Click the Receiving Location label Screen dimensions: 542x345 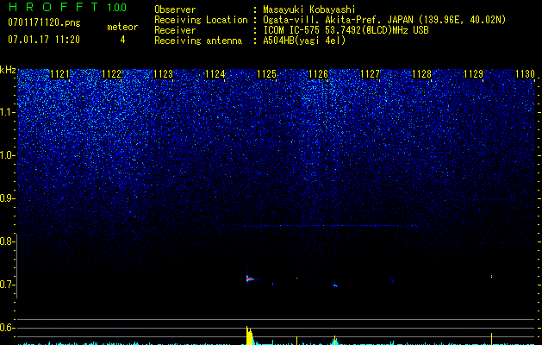click(201, 20)
